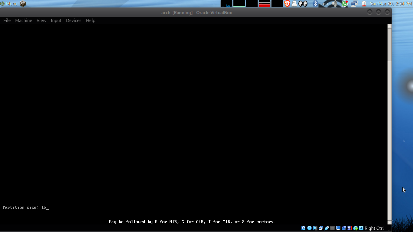Screen dimensions: 413x232
Task: Click the audio status icon in VirtualBox
Action: click(315, 228)
